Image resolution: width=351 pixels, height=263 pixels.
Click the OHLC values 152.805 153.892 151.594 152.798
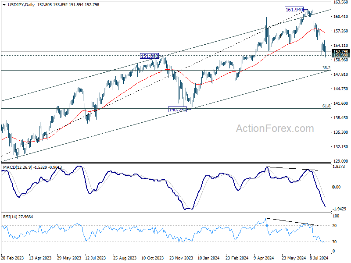pos(68,5)
